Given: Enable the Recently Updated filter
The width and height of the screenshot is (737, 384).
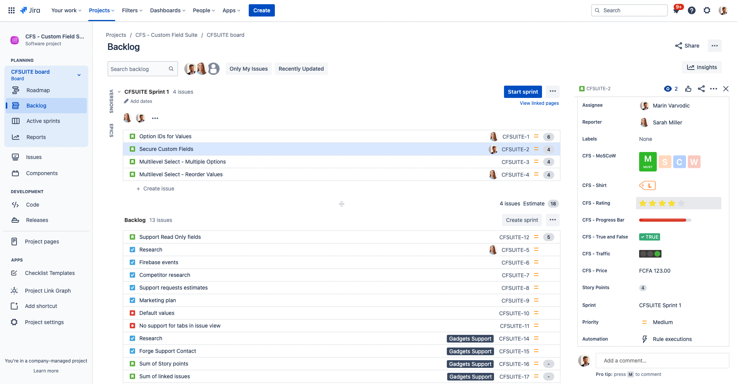Looking at the screenshot, I should coord(301,69).
